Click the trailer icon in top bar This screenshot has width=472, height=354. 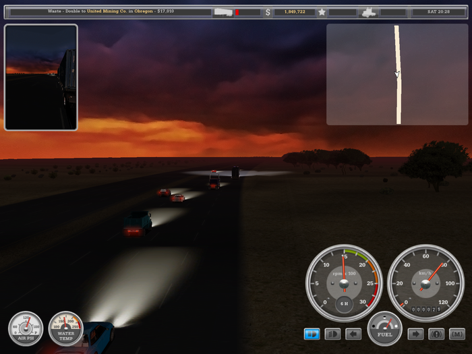click(x=223, y=12)
